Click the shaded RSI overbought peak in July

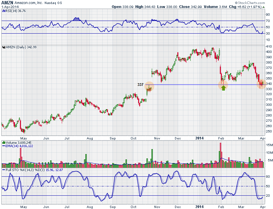pos(76,19)
